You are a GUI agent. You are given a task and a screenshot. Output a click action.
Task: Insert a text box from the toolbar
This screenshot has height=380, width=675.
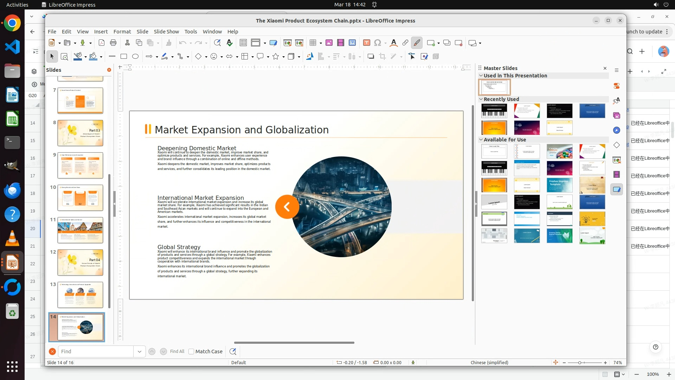pos(366,43)
